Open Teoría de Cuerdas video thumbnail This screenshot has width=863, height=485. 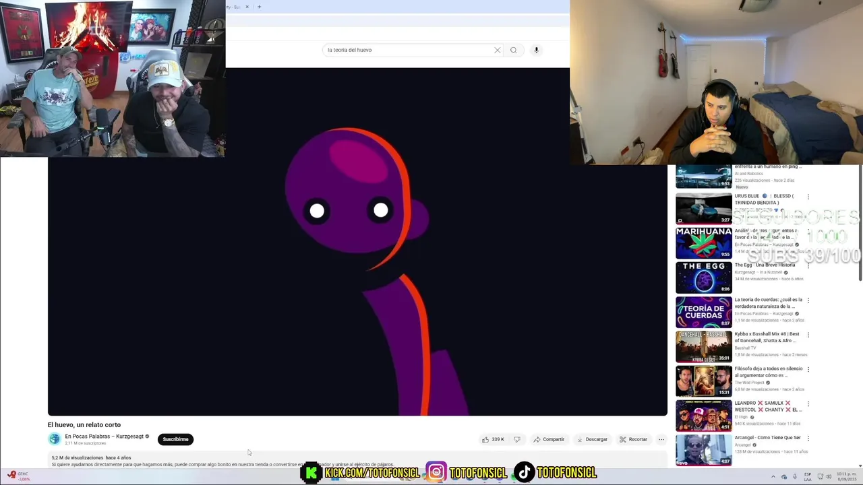[x=703, y=312]
